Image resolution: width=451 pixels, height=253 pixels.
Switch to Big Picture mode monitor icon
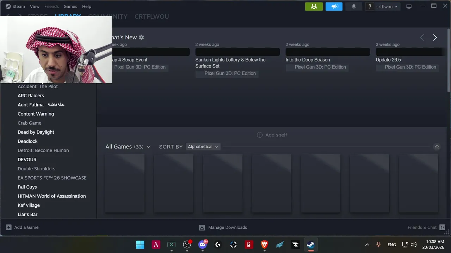click(x=409, y=7)
